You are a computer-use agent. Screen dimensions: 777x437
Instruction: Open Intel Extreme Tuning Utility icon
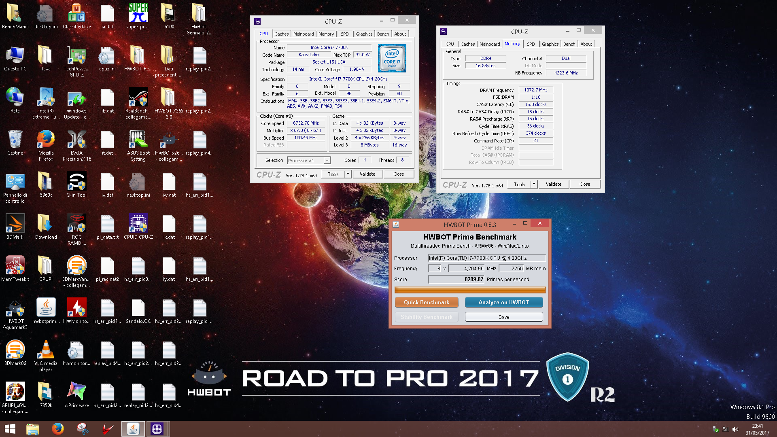(46, 103)
